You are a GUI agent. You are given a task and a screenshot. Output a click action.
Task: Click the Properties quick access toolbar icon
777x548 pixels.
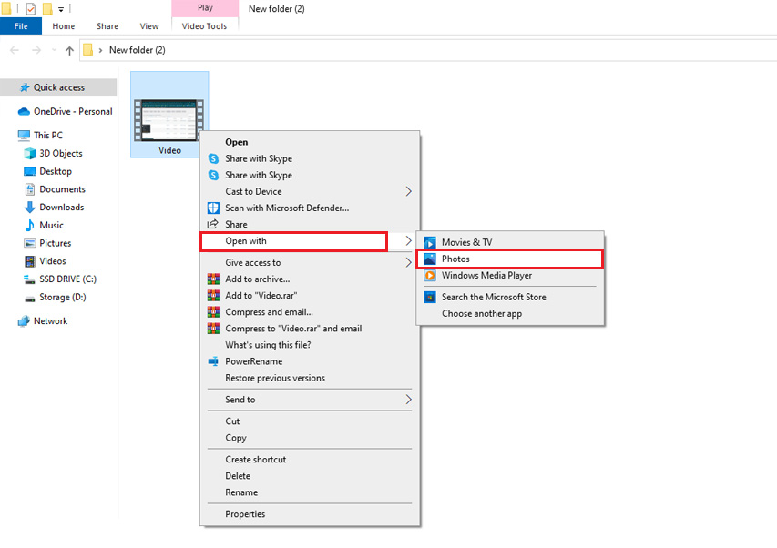click(x=30, y=8)
